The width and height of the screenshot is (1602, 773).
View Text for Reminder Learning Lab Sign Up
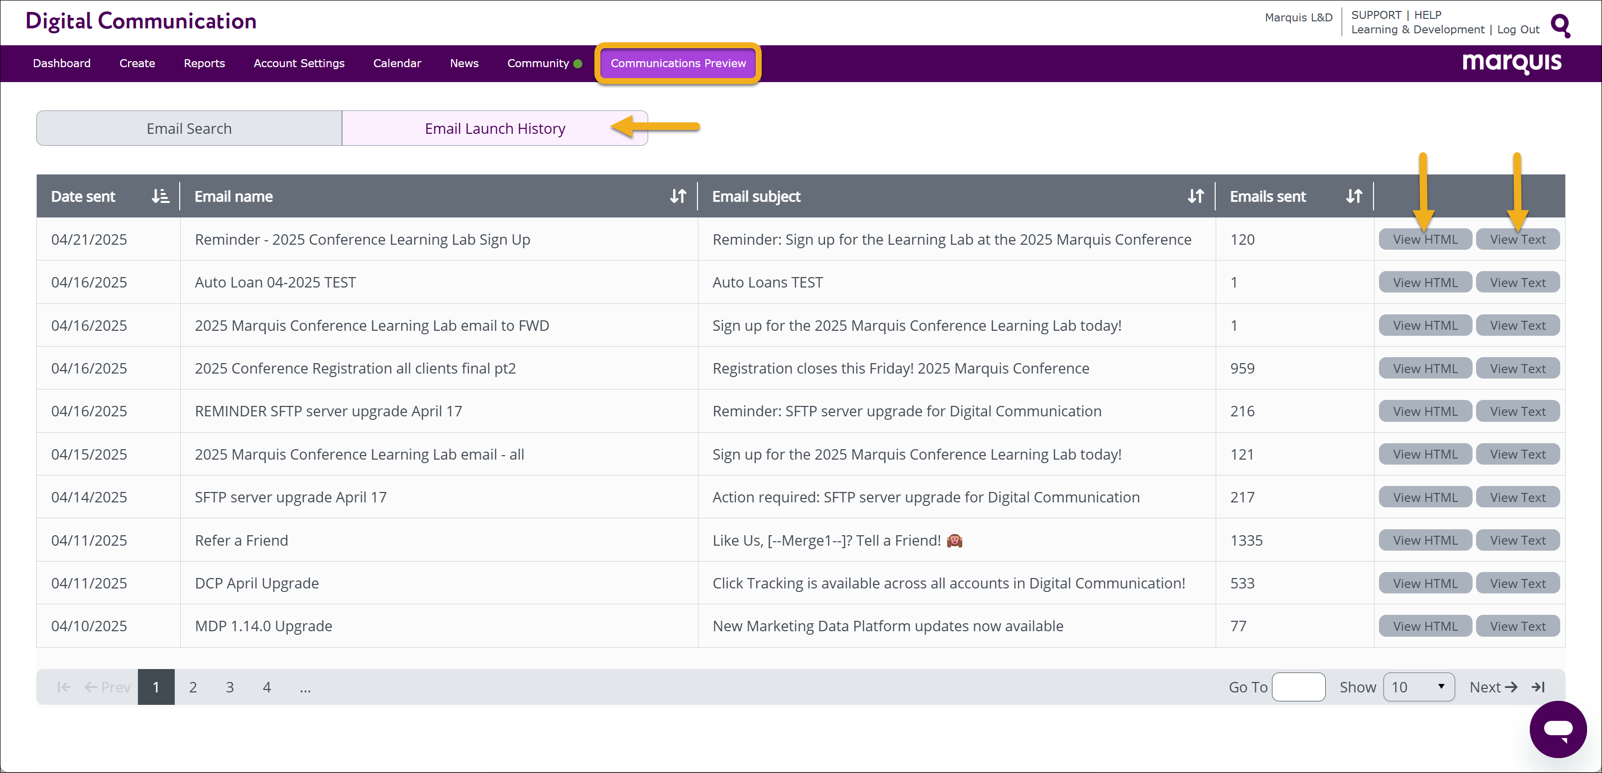(1517, 239)
